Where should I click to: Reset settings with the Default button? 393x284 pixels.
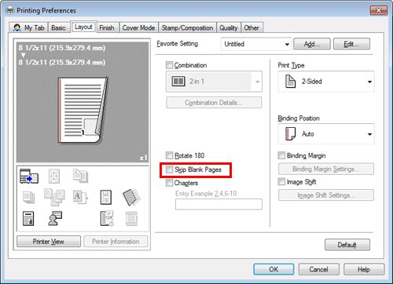(347, 245)
